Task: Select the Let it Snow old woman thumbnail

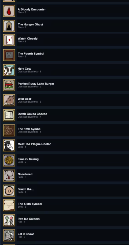Action: 9,235
